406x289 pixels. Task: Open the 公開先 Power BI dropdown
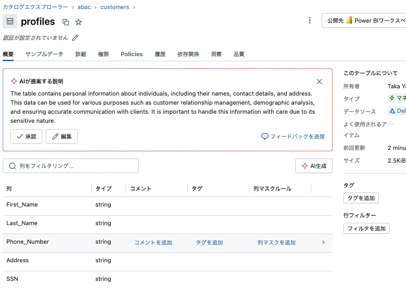point(364,20)
